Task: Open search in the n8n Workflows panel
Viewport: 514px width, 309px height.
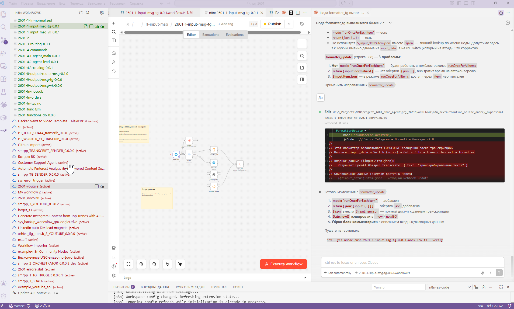Action: coord(88,13)
